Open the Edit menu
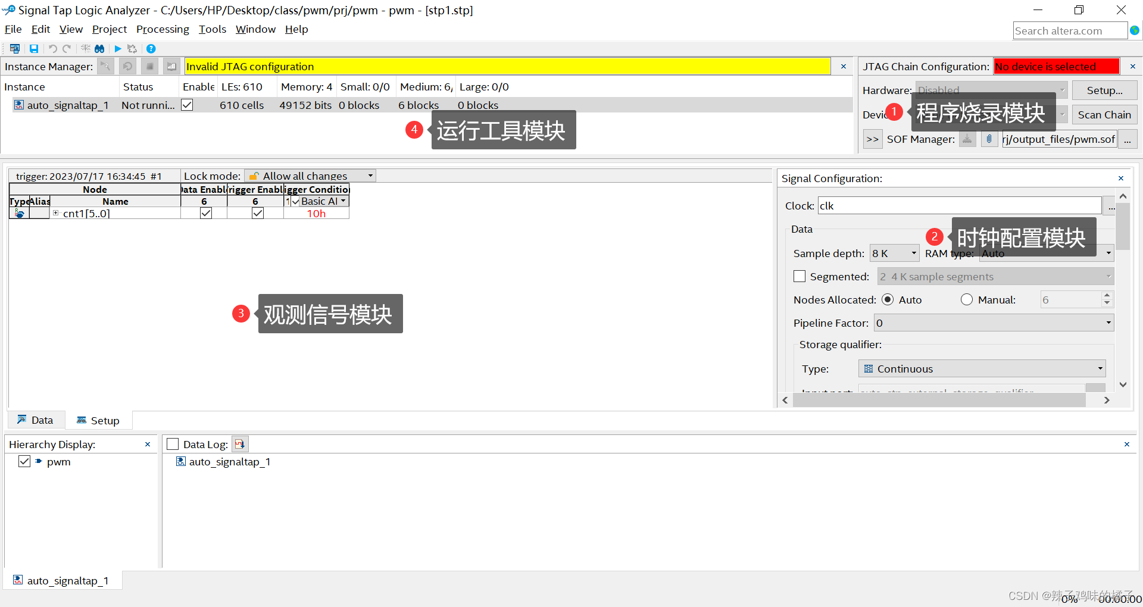 pyautogui.click(x=40, y=29)
